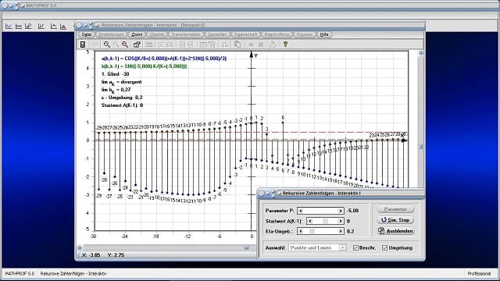Click the Ausblenden button
500x281 pixels.
point(395,231)
